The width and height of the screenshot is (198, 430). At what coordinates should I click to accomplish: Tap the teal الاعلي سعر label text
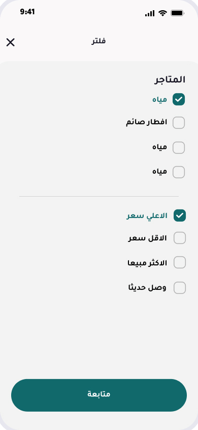click(147, 216)
